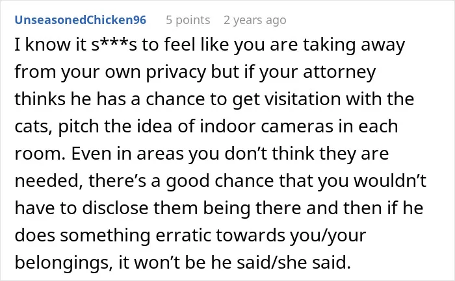Click the word "wouldn't" in the comment

pyautogui.click(x=390, y=181)
